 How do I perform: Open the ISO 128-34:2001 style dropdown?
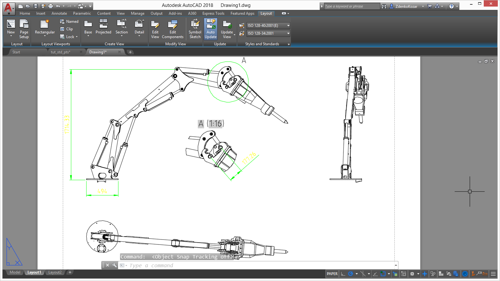click(268, 33)
